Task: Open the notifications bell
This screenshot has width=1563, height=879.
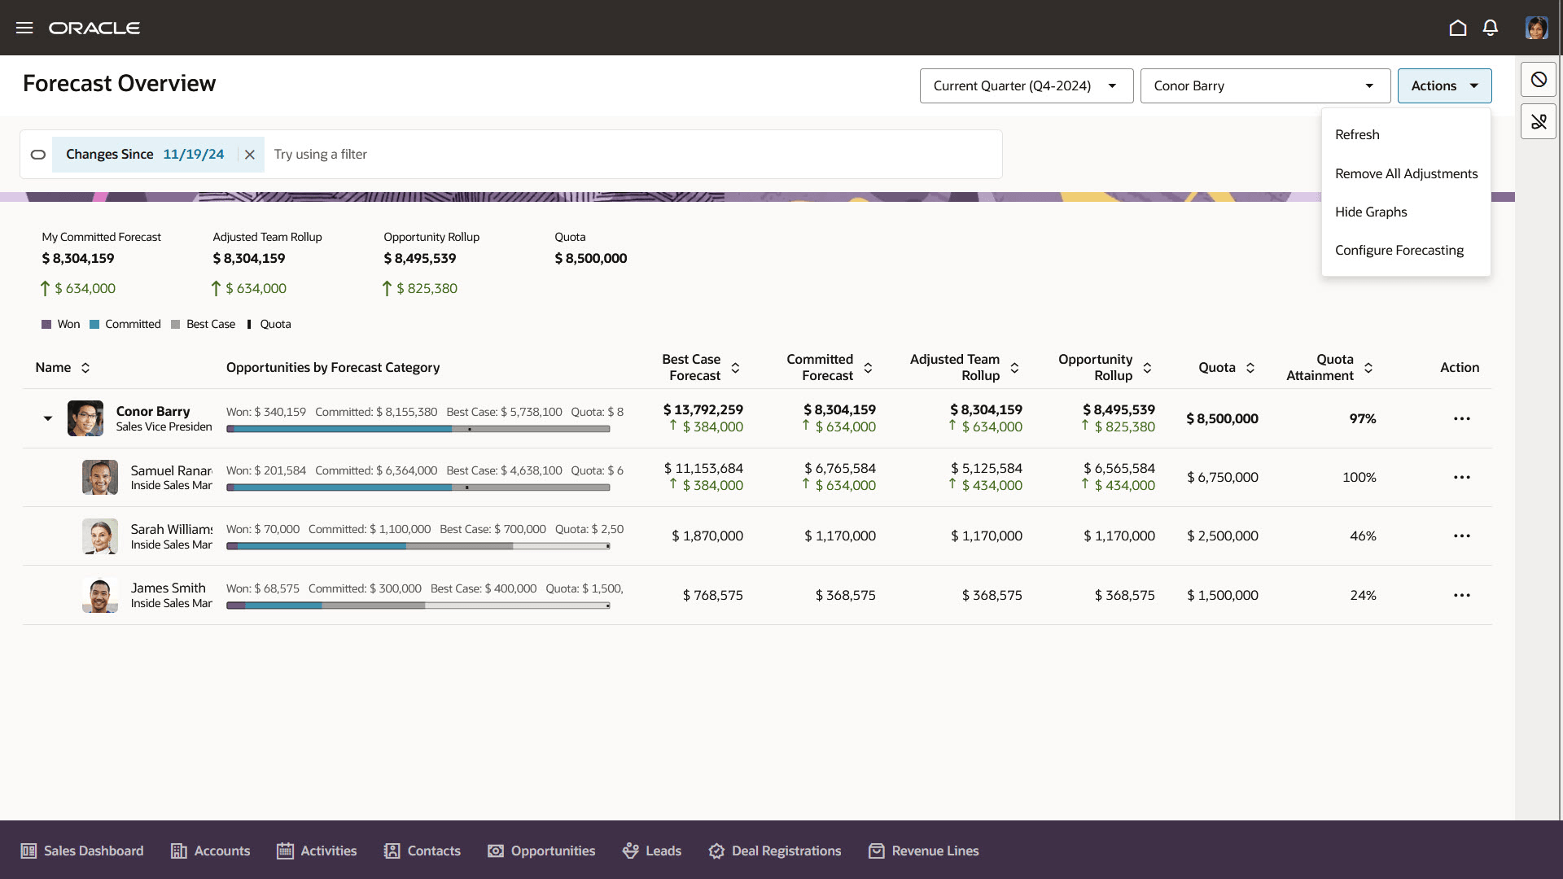Action: [1491, 27]
